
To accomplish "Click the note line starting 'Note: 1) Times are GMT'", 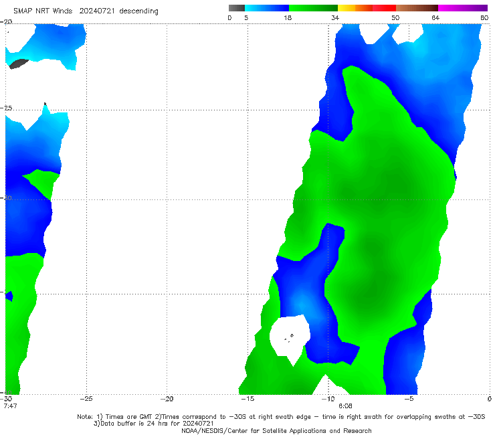I will click(281, 417).
